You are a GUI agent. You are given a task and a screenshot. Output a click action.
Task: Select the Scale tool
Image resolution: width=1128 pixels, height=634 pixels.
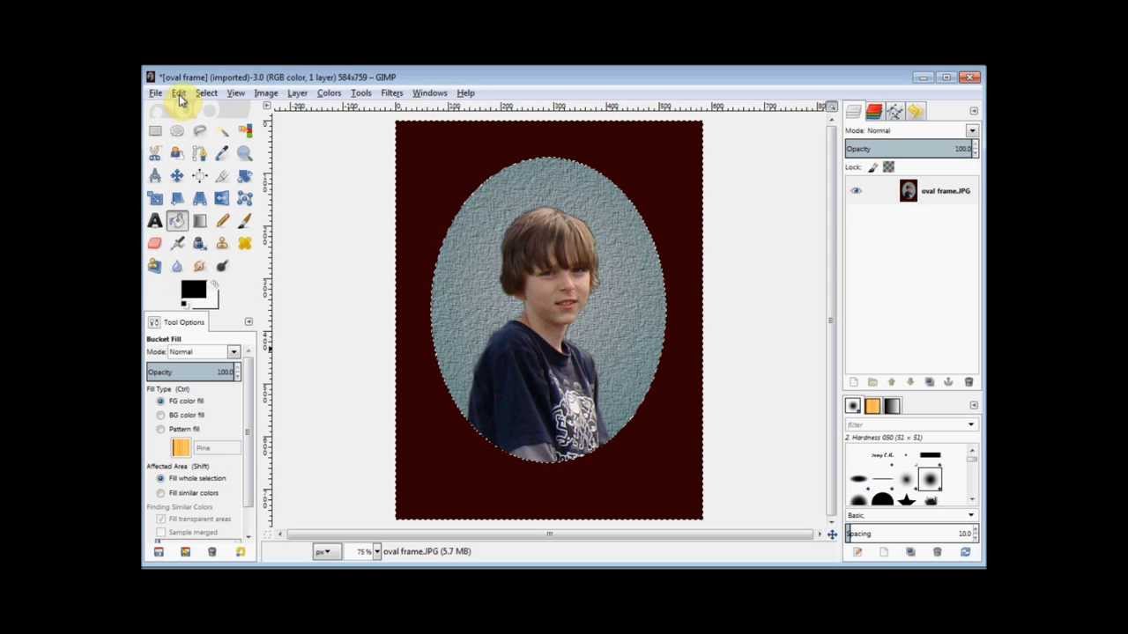click(155, 199)
